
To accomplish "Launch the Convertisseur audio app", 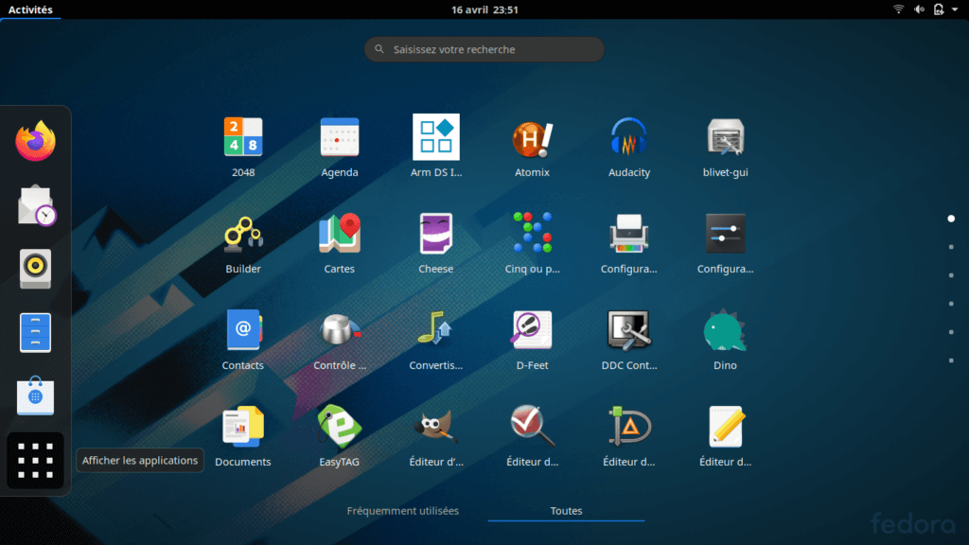I will pos(435,328).
